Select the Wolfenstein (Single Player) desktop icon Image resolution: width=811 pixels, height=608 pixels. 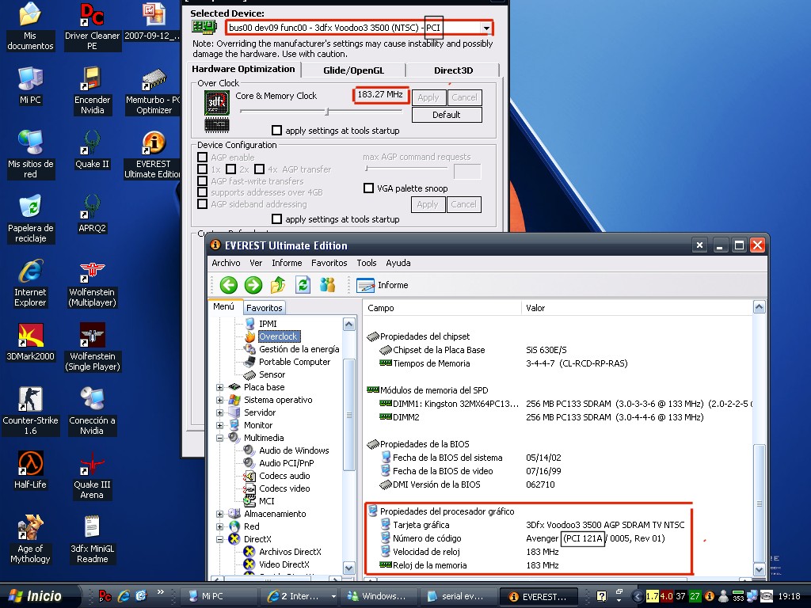click(92, 347)
